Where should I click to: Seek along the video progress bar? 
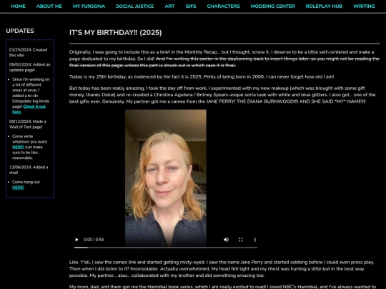point(166,248)
